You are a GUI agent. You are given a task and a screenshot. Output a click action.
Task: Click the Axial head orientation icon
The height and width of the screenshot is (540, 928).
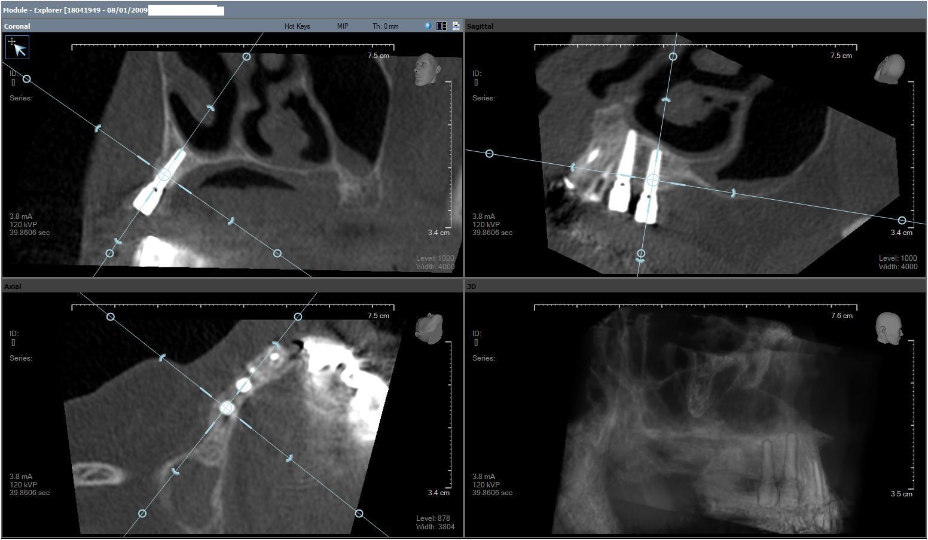tap(429, 328)
